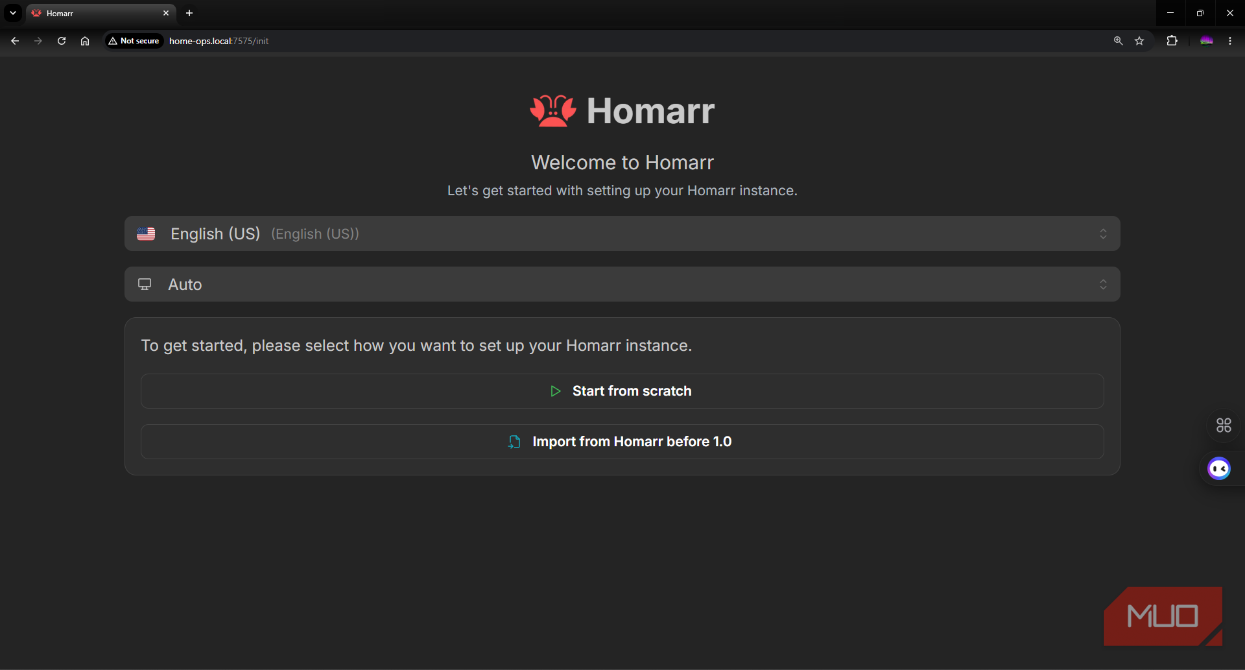Click the four-circles floating sidebar icon
The height and width of the screenshot is (670, 1245).
[x=1224, y=425]
